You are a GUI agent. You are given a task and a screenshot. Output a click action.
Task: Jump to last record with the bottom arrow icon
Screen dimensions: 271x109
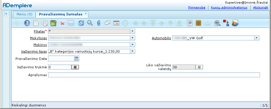pyautogui.click(x=179, y=23)
